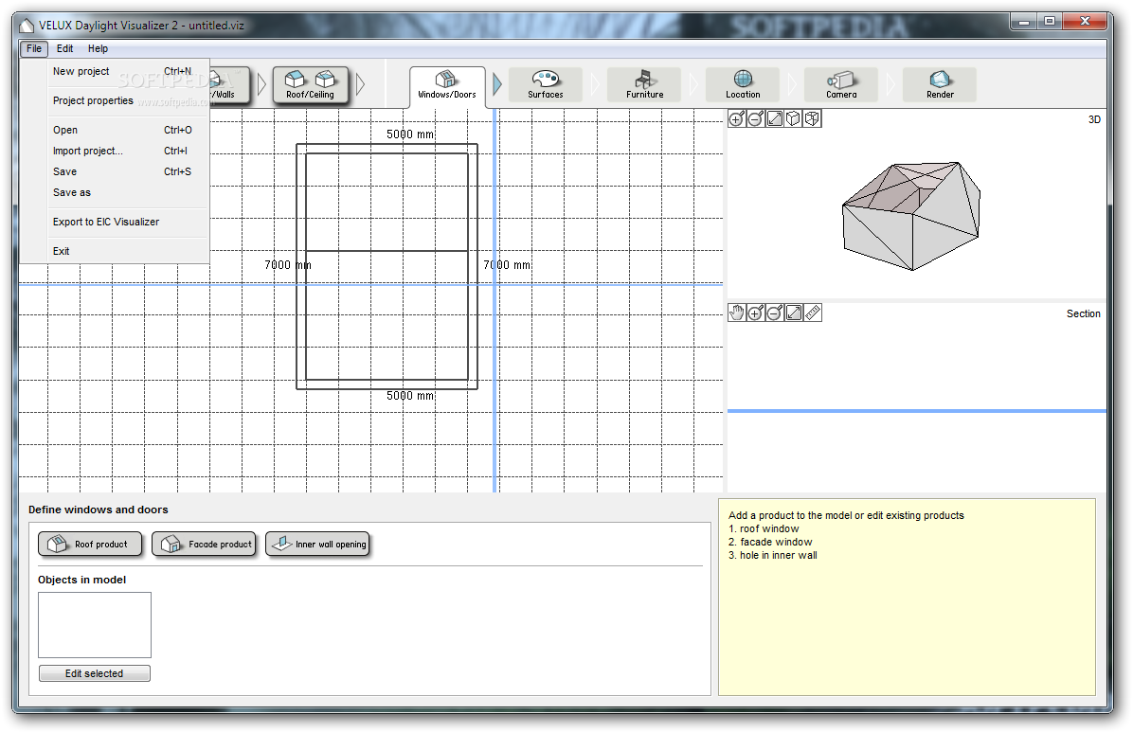Fit the 3D view to window
This screenshot has height=733, width=1133.
click(x=775, y=119)
